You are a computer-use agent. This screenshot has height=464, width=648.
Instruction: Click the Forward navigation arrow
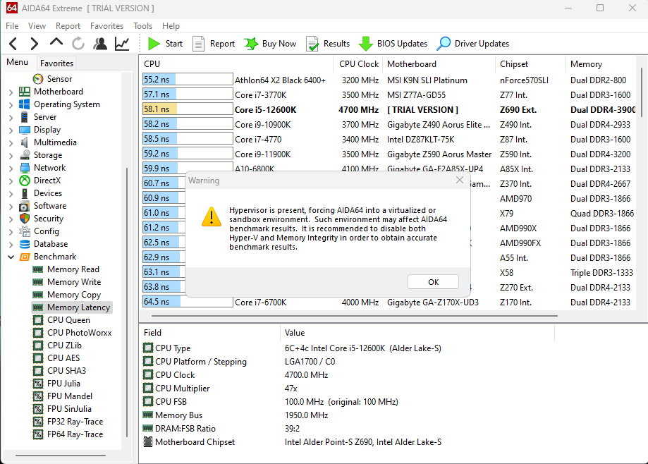[x=35, y=44]
